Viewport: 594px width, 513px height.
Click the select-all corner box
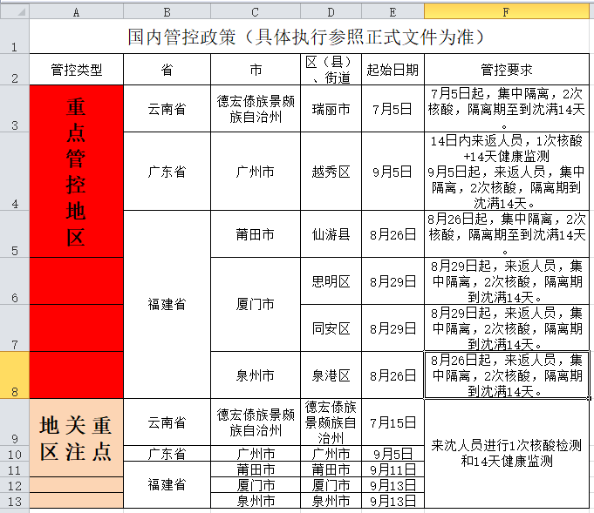[x=15, y=11]
